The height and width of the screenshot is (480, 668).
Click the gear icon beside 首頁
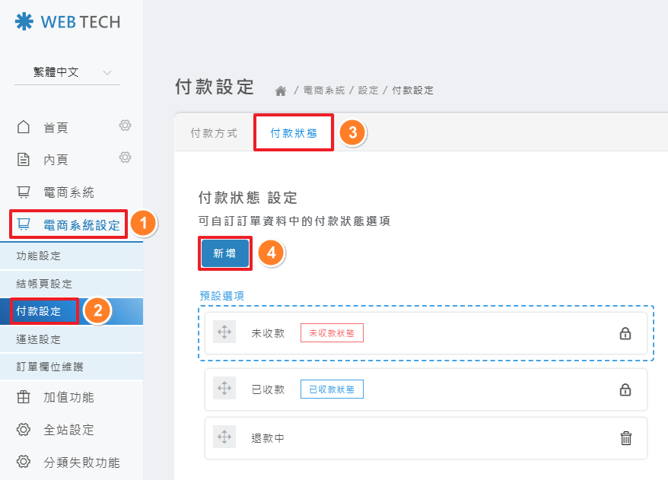[x=126, y=126]
